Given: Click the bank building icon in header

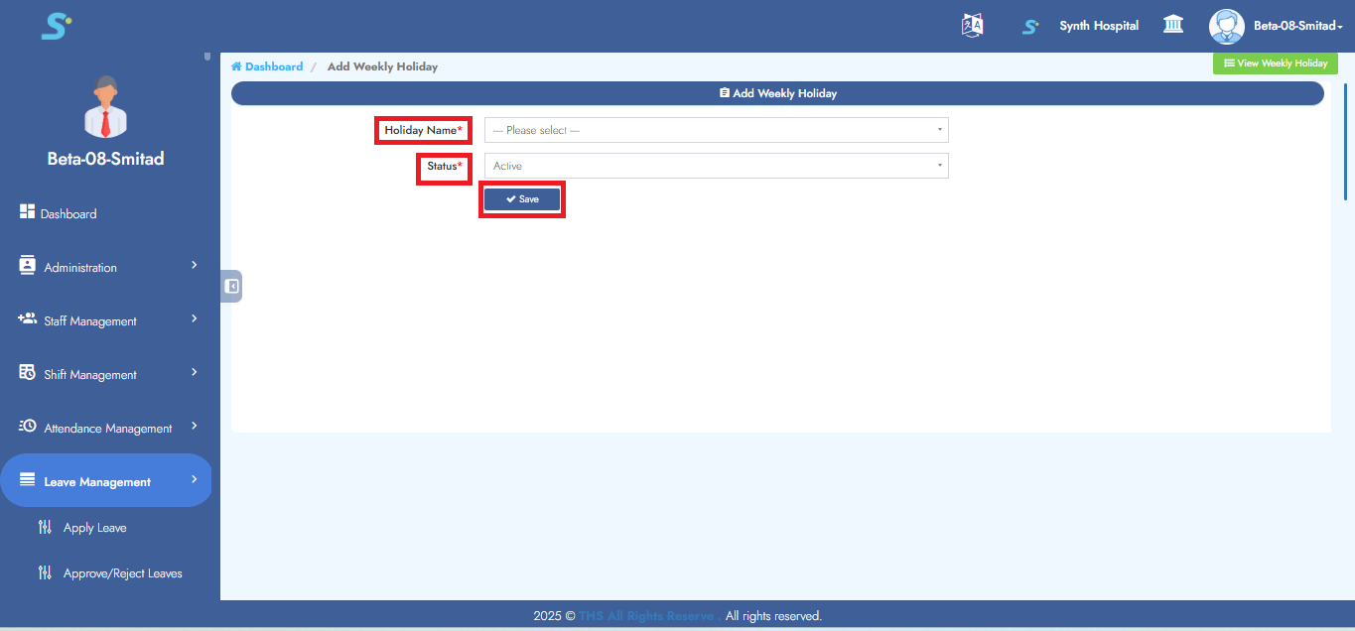Looking at the screenshot, I should click(x=1172, y=25).
